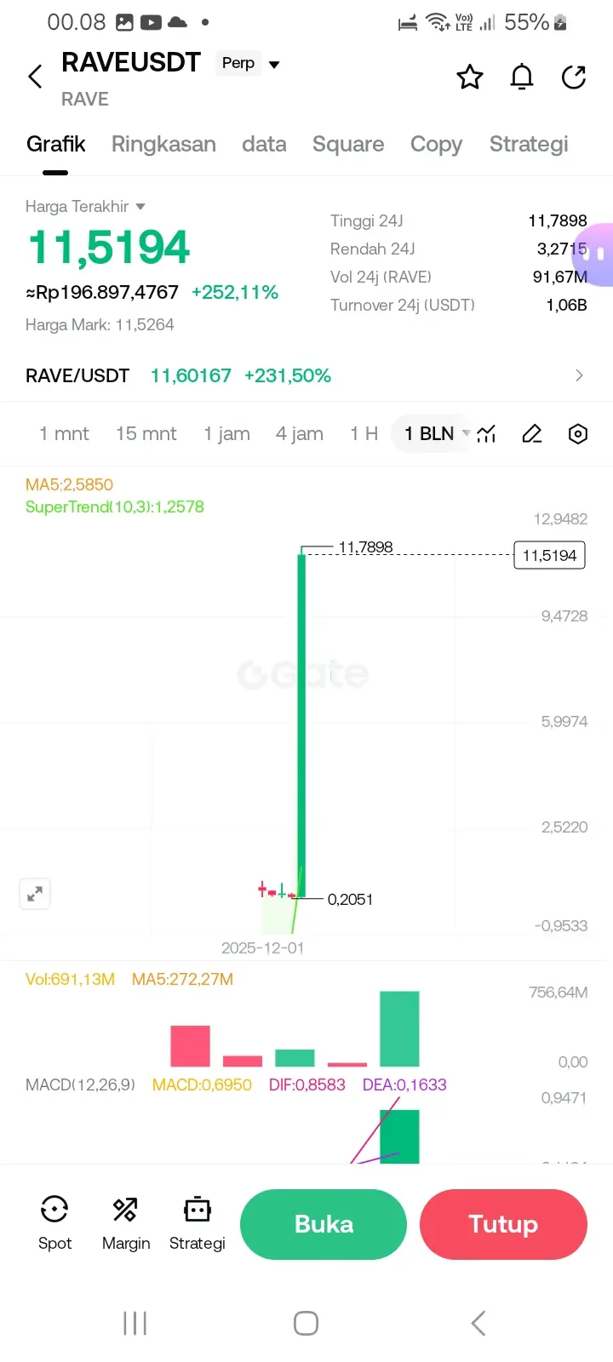The height and width of the screenshot is (1362, 613).
Task: Add RAVEUSDT to favorites with star icon
Action: (470, 77)
